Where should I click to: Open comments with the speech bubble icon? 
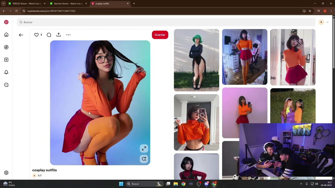coord(49,35)
